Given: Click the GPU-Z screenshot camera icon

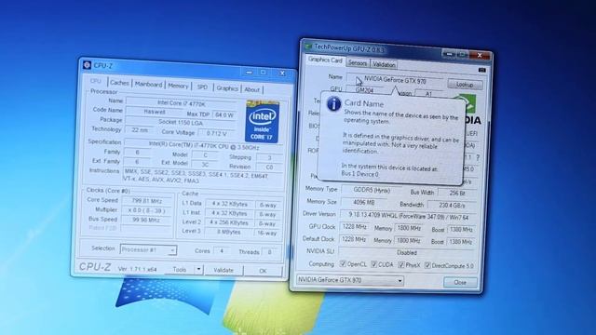Looking at the screenshot, I should (x=482, y=70).
